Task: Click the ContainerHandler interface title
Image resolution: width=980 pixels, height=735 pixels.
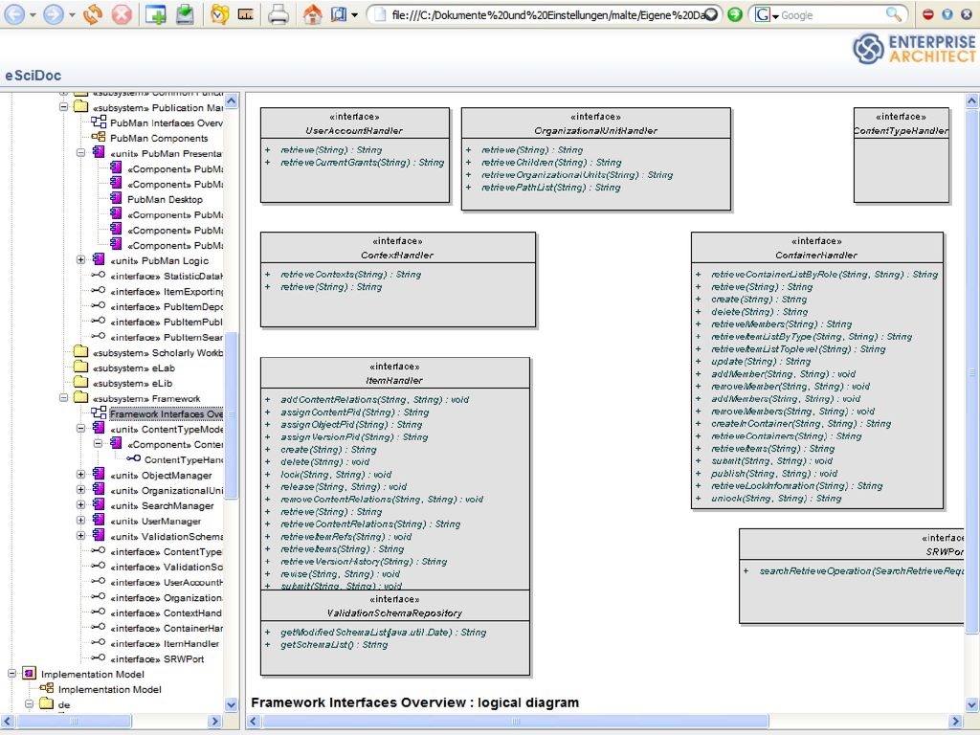Action: (816, 255)
